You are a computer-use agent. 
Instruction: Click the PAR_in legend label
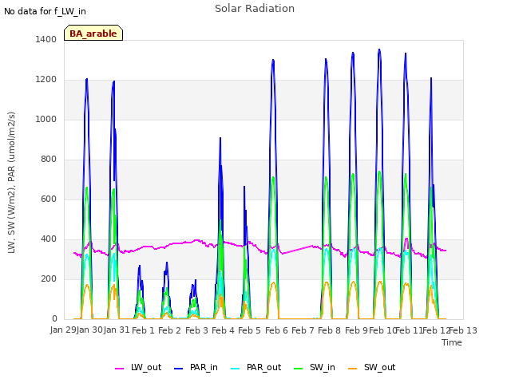(204, 367)
